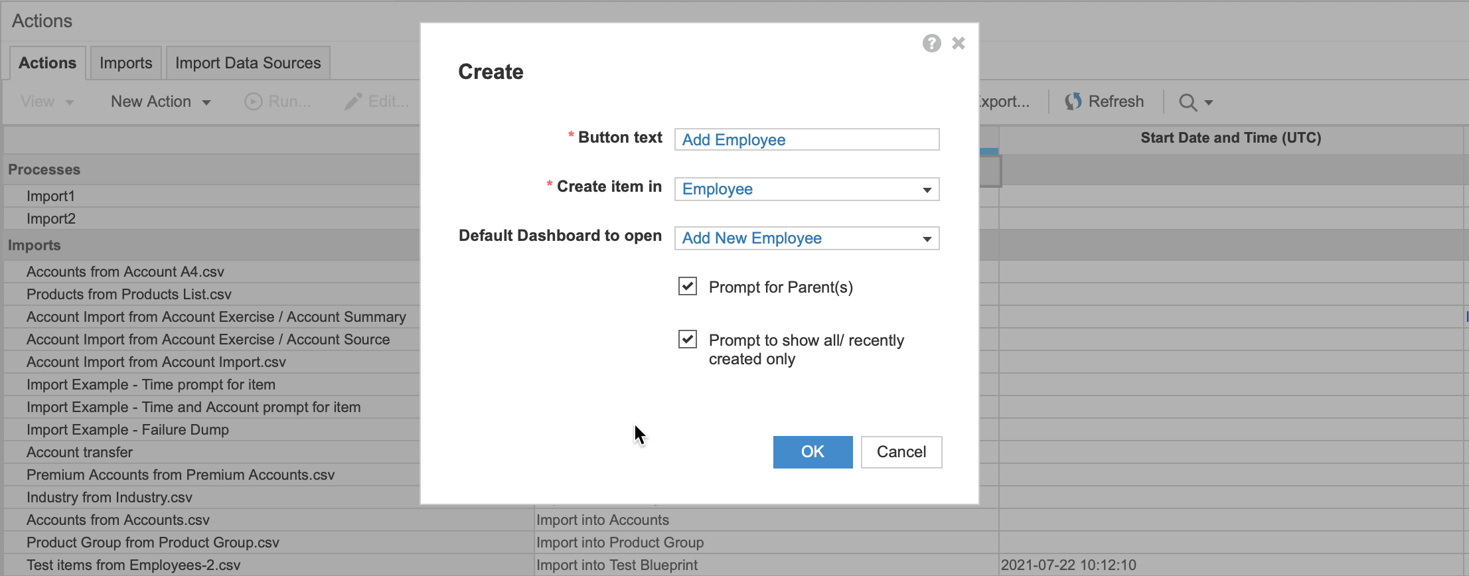The height and width of the screenshot is (576, 1469).
Task: Click the Refresh icon in toolbar
Action: point(1073,102)
